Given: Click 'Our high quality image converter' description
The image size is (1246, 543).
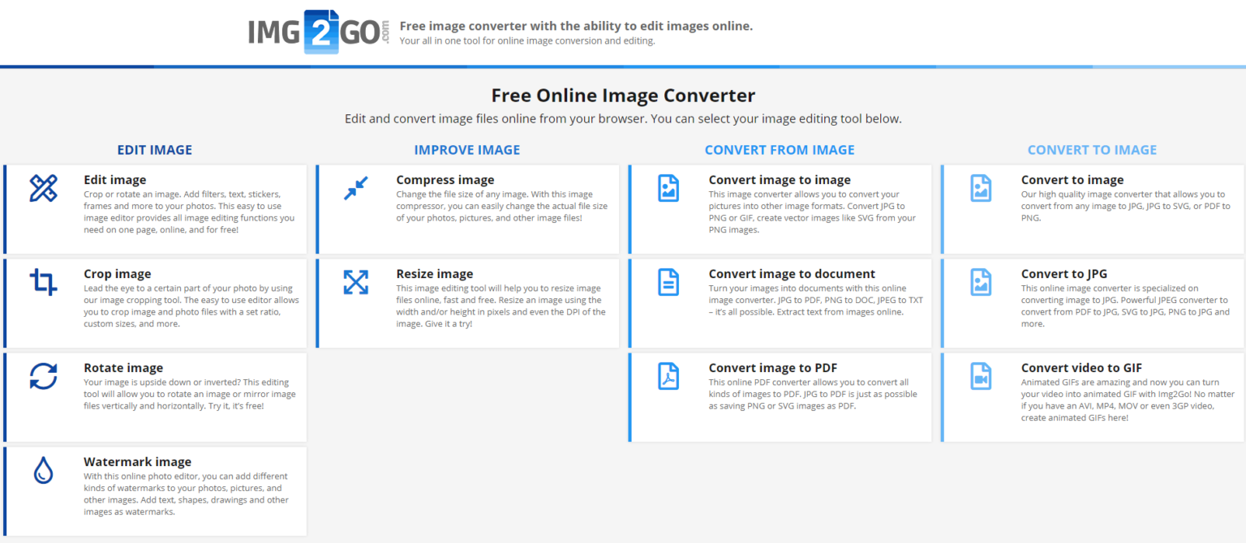Looking at the screenshot, I should point(1123,207).
